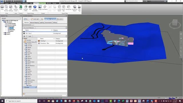Click the material Search field
This screenshot has width=183, height=103.
coord(49,25)
